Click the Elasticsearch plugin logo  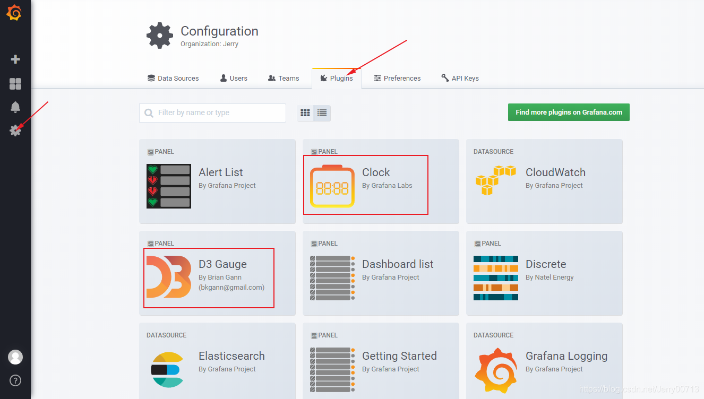click(168, 369)
